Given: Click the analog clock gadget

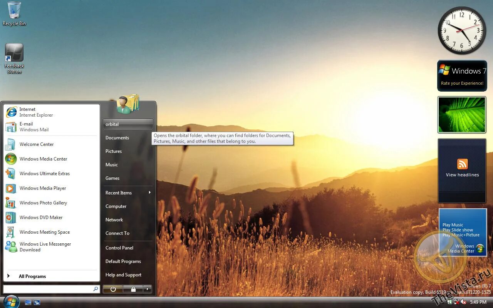Looking at the screenshot, I should [462, 30].
